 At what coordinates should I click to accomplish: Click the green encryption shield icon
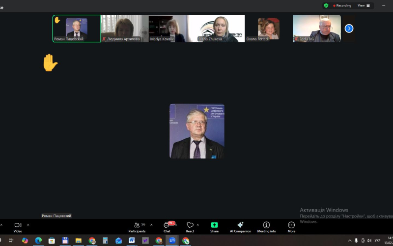[x=326, y=5]
